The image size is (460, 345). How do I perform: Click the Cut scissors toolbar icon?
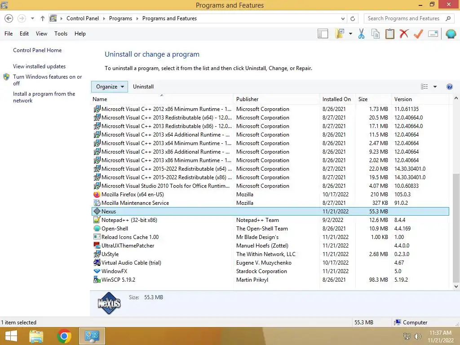pos(362,34)
